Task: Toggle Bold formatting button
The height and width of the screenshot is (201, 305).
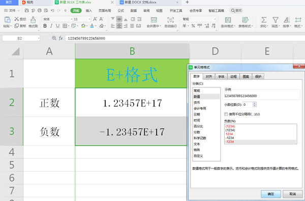Action: [x=45, y=26]
